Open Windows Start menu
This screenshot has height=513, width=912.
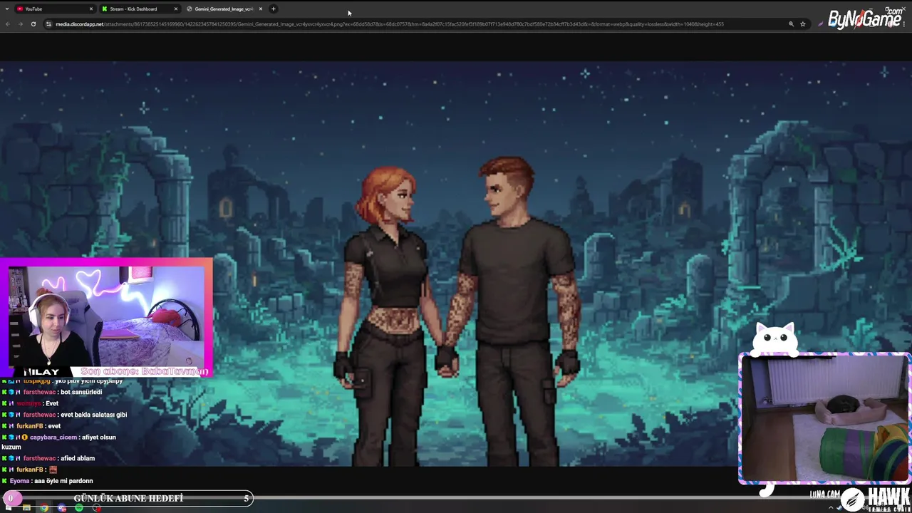point(9,508)
